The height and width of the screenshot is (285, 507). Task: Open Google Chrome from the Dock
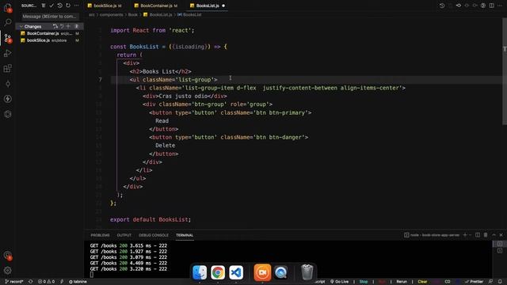(218, 272)
